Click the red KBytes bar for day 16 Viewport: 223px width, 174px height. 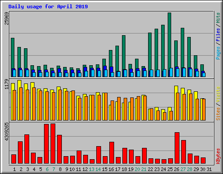(112, 153)
